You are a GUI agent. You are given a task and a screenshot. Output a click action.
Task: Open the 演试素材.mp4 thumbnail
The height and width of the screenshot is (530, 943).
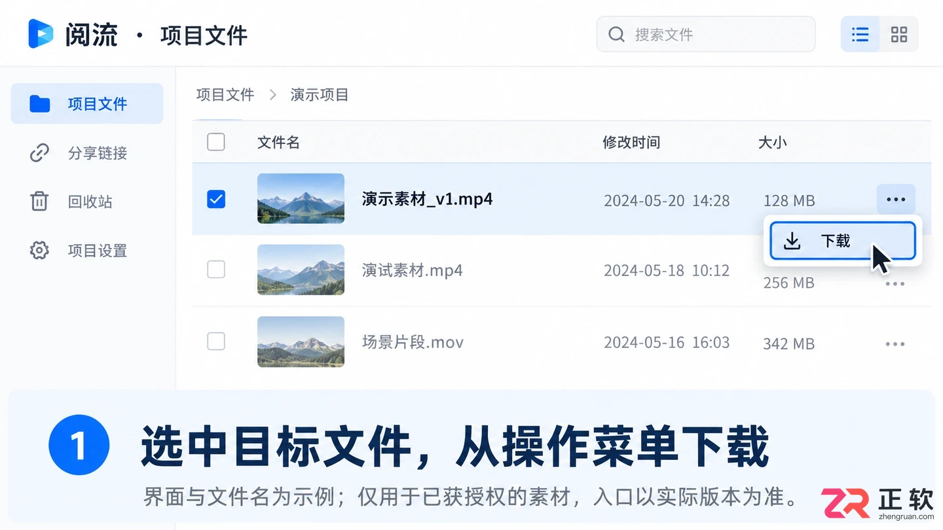click(301, 270)
